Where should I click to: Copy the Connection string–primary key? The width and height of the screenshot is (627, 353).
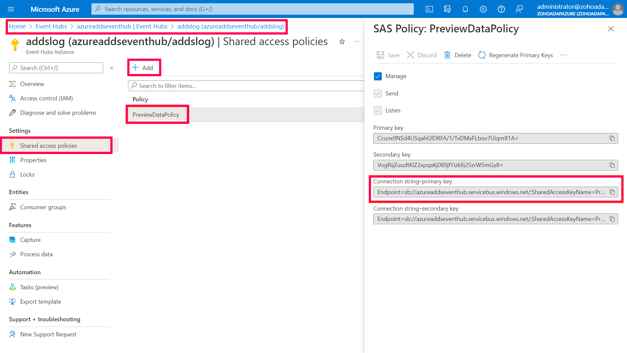[612, 192]
